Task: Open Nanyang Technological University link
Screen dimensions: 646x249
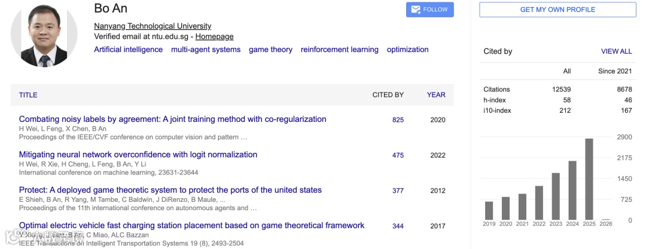Action: click(x=153, y=26)
